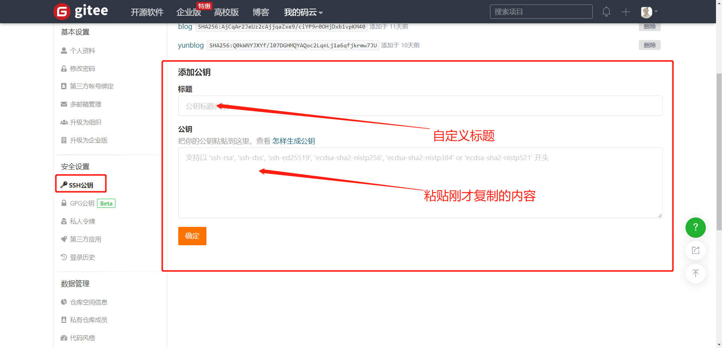Delete the yunblog SSH key
The width and height of the screenshot is (722, 348).
click(x=649, y=45)
